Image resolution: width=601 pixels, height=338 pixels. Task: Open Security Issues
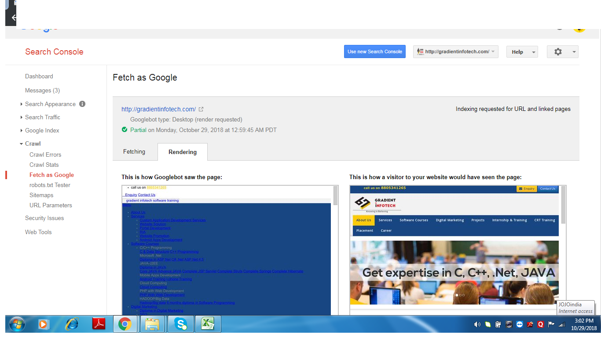[x=44, y=218]
